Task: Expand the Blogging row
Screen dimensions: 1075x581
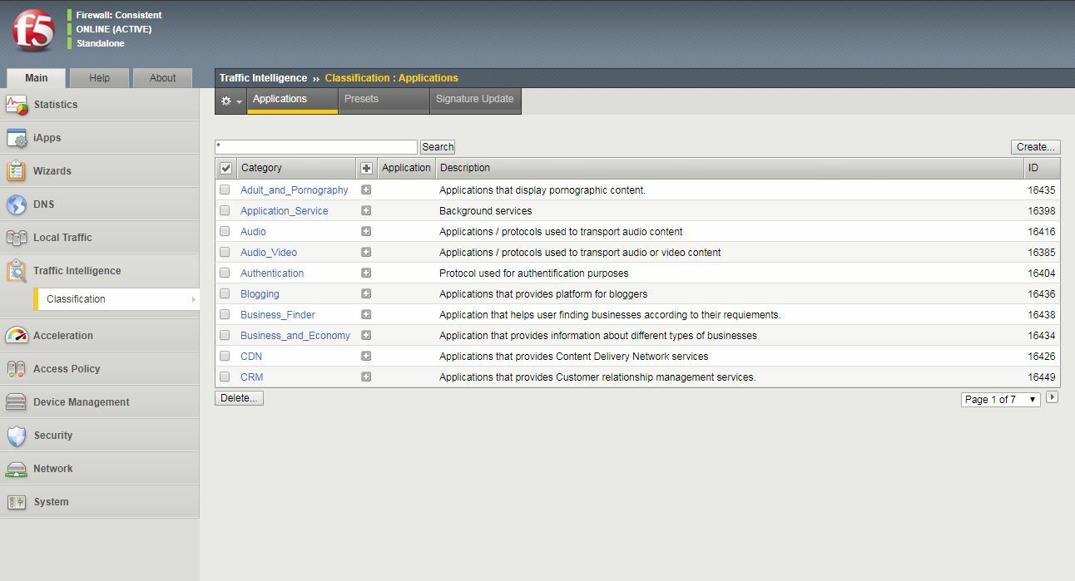Action: point(366,293)
